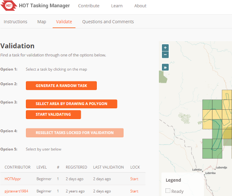Click Reselect Tasks Locked for Validation
This screenshot has width=232, height=196.
click(x=75, y=133)
